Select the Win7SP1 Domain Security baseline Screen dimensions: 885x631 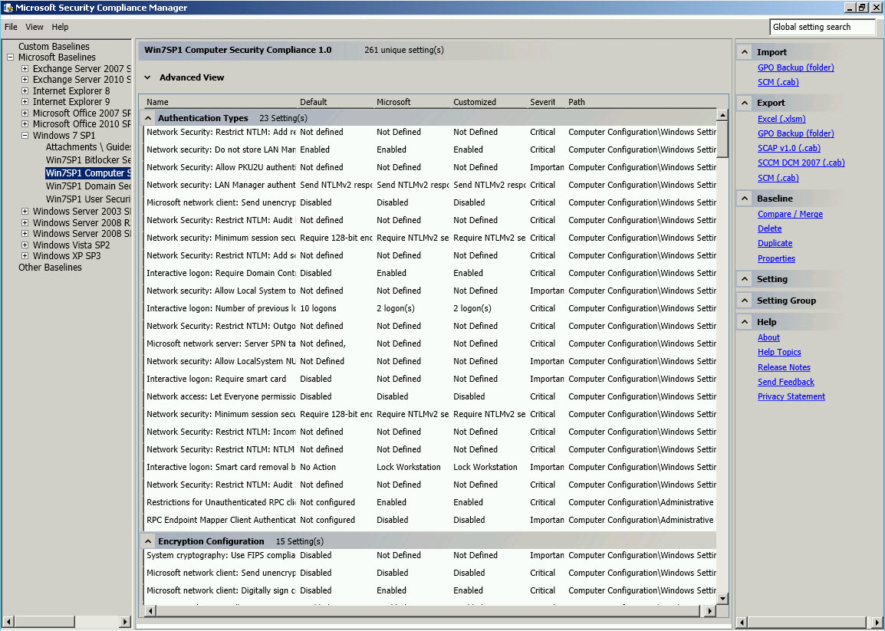point(88,186)
